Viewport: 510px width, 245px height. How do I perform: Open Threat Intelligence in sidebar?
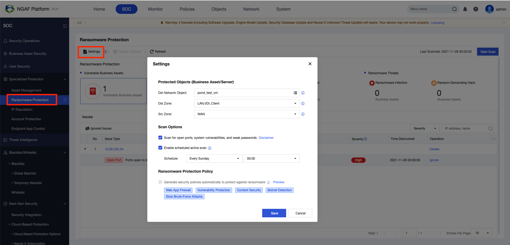pyautogui.click(x=23, y=140)
